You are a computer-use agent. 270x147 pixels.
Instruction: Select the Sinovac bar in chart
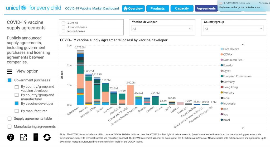pyautogui.click(x=147, y=101)
